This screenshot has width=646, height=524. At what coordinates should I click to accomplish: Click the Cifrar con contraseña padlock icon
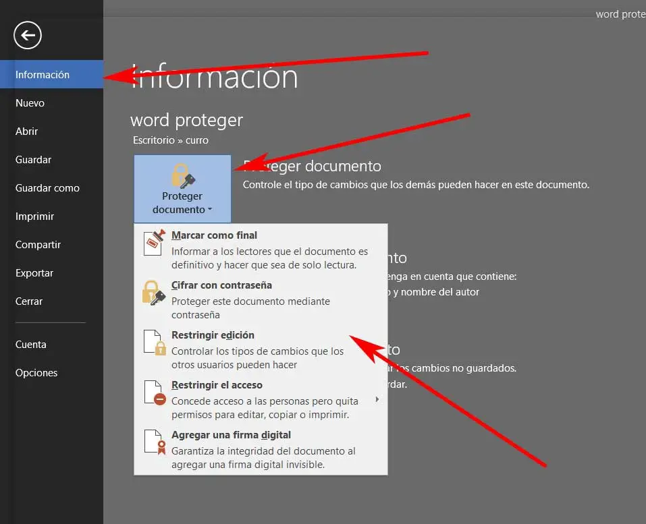click(154, 293)
